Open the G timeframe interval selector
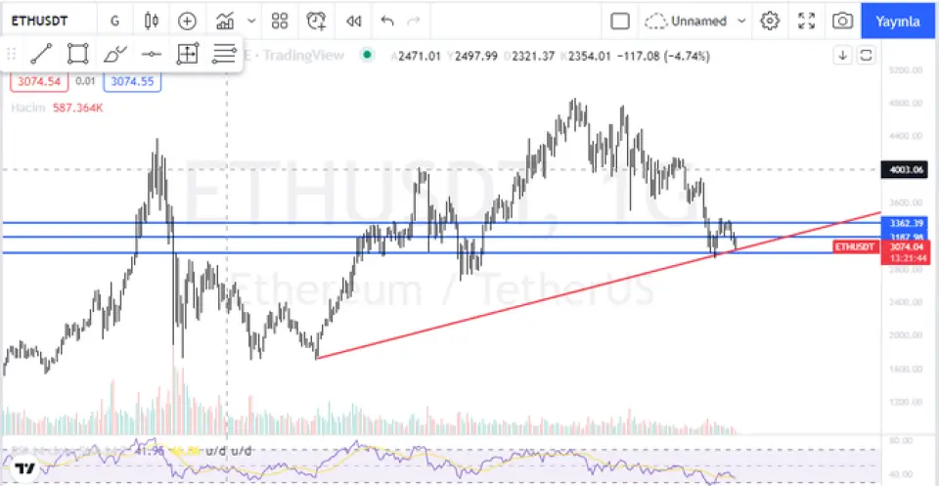The width and height of the screenshot is (939, 486). pos(115,21)
